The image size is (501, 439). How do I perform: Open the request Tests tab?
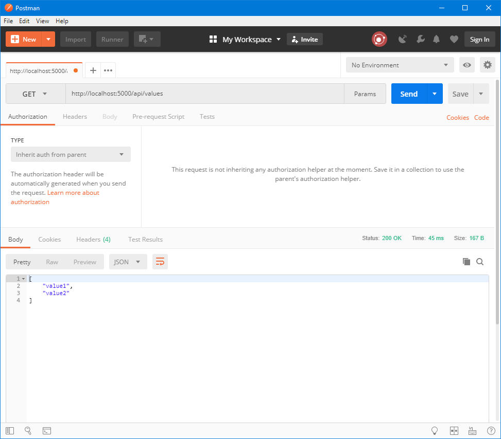tap(207, 117)
